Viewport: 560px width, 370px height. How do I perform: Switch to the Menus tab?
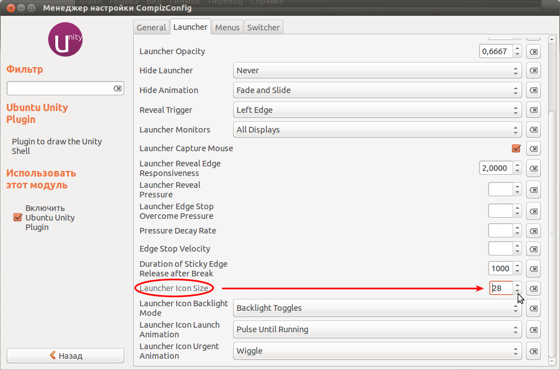(227, 28)
